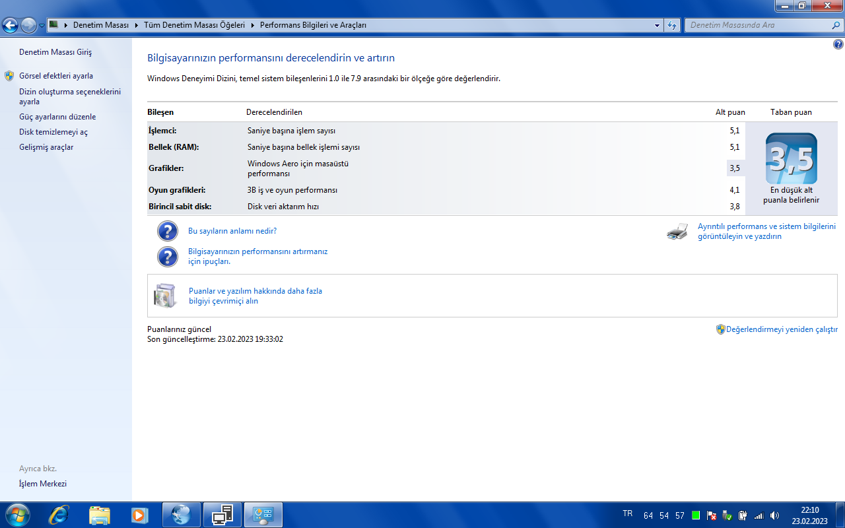Open Windows Explorer folder on taskbar

[100, 515]
